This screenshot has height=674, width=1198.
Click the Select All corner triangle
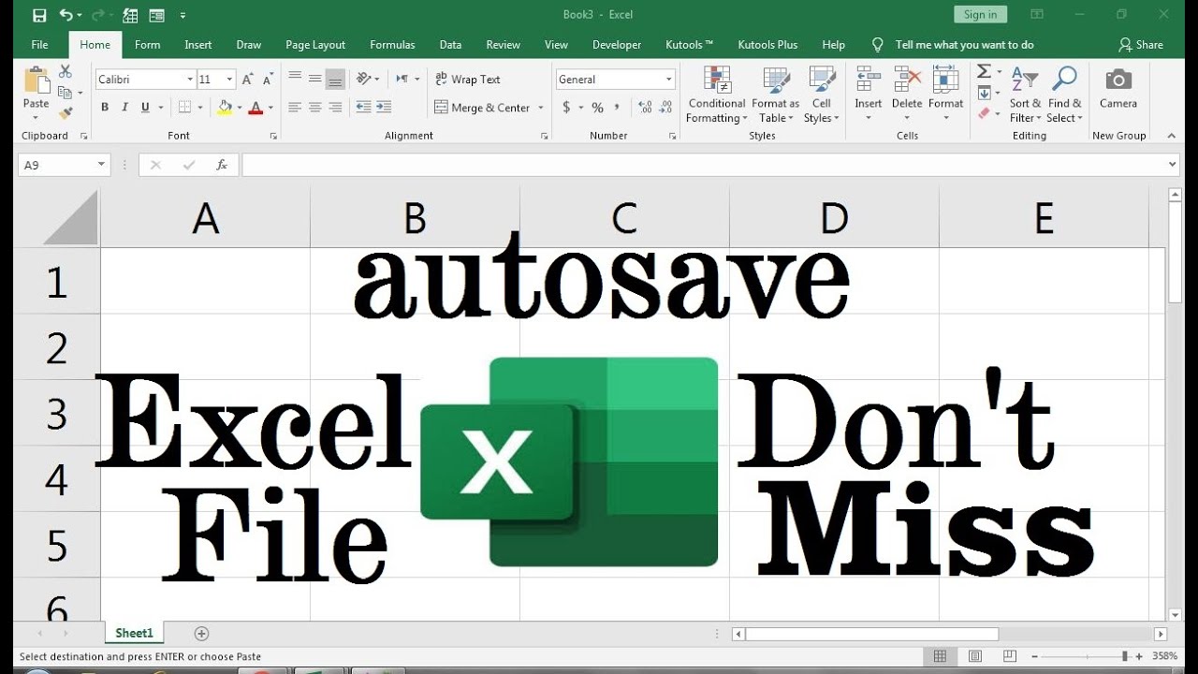click(71, 218)
